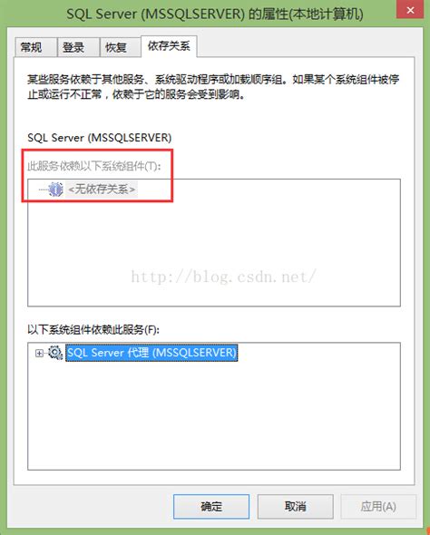Viewport: 430px width, 535px height.
Task: Click the dialog title bar text
Action: pos(215,15)
